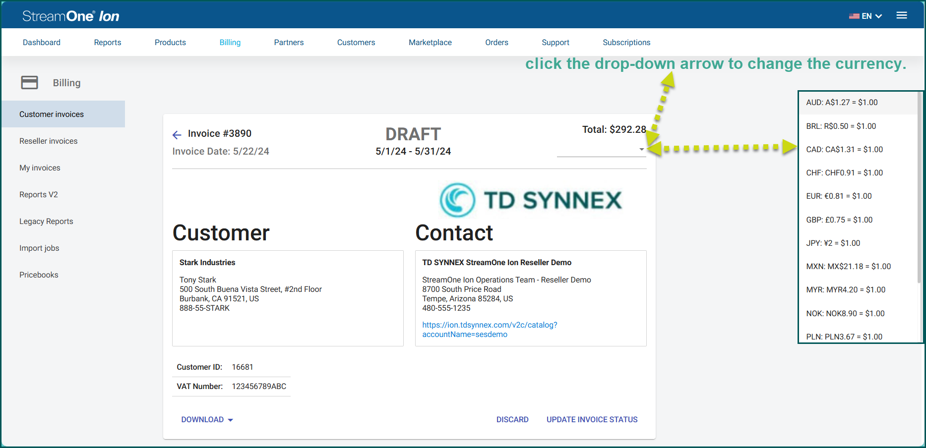Click the TD SYNNEX logo
Image resolution: width=926 pixels, height=448 pixels.
531,200
